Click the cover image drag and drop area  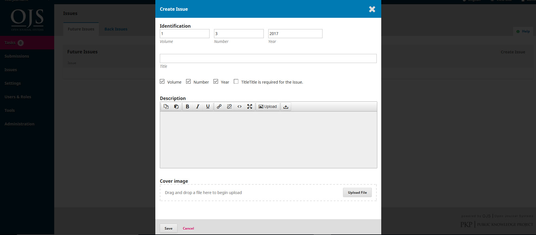click(268, 193)
